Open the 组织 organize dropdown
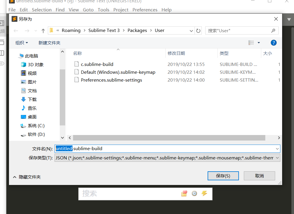294x214 pixels. tap(21, 43)
